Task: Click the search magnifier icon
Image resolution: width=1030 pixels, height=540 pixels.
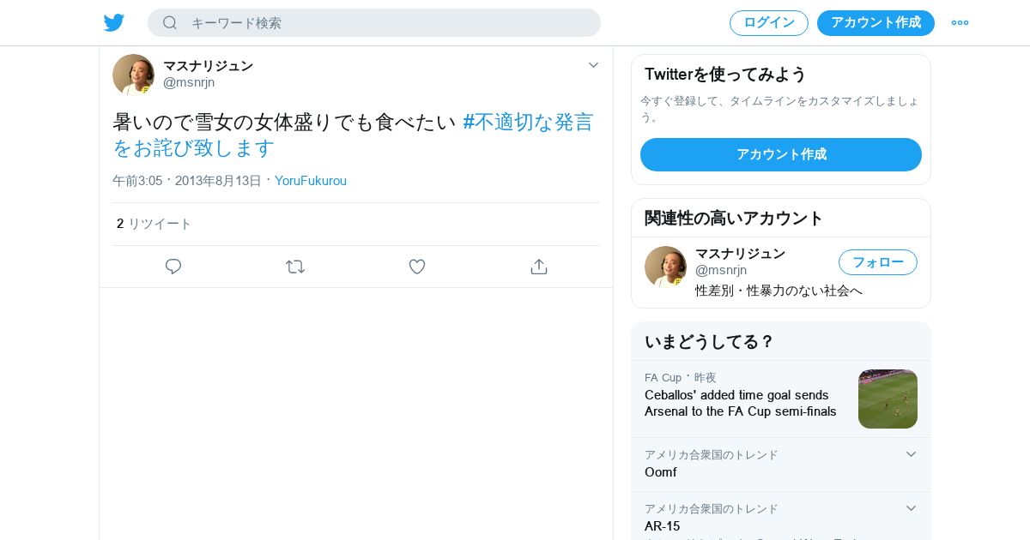Action: coord(170,23)
